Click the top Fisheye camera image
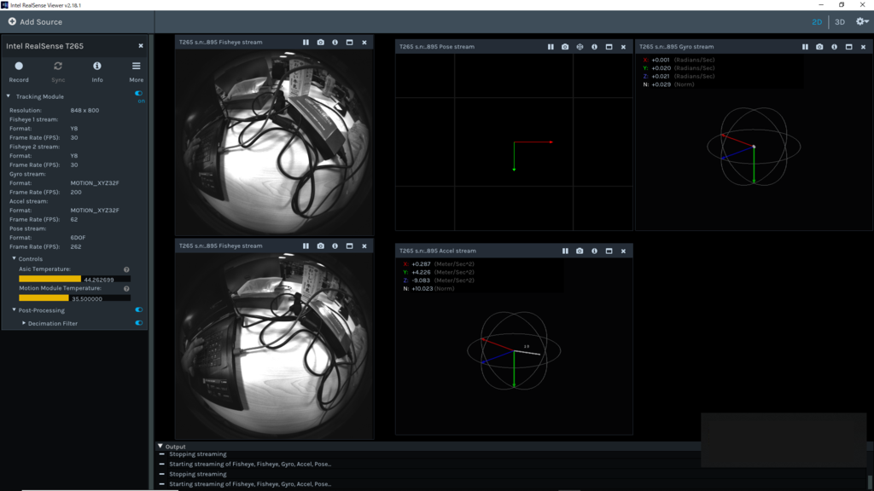Image resolution: width=874 pixels, height=491 pixels. [x=274, y=142]
